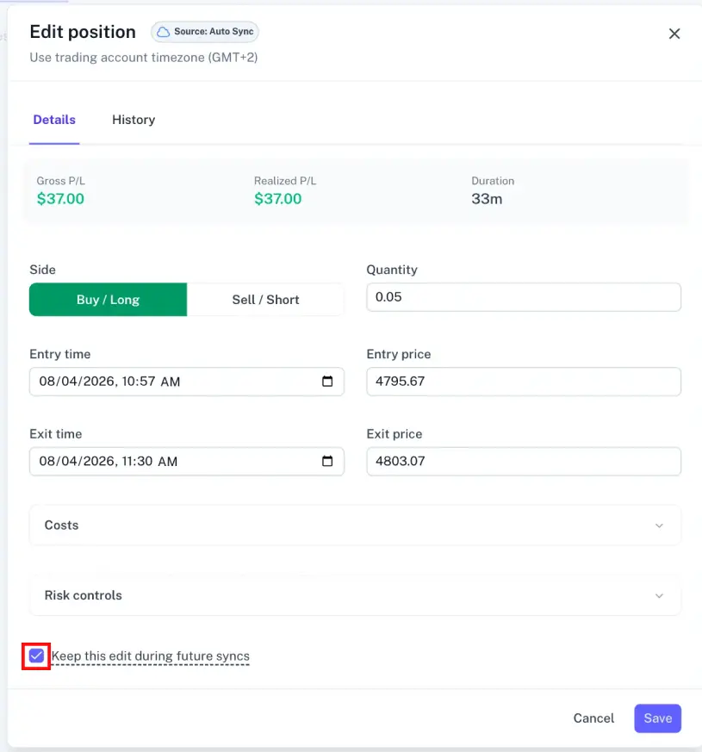Select the Entry price field showing 4795.67
702x752 pixels.
524,382
